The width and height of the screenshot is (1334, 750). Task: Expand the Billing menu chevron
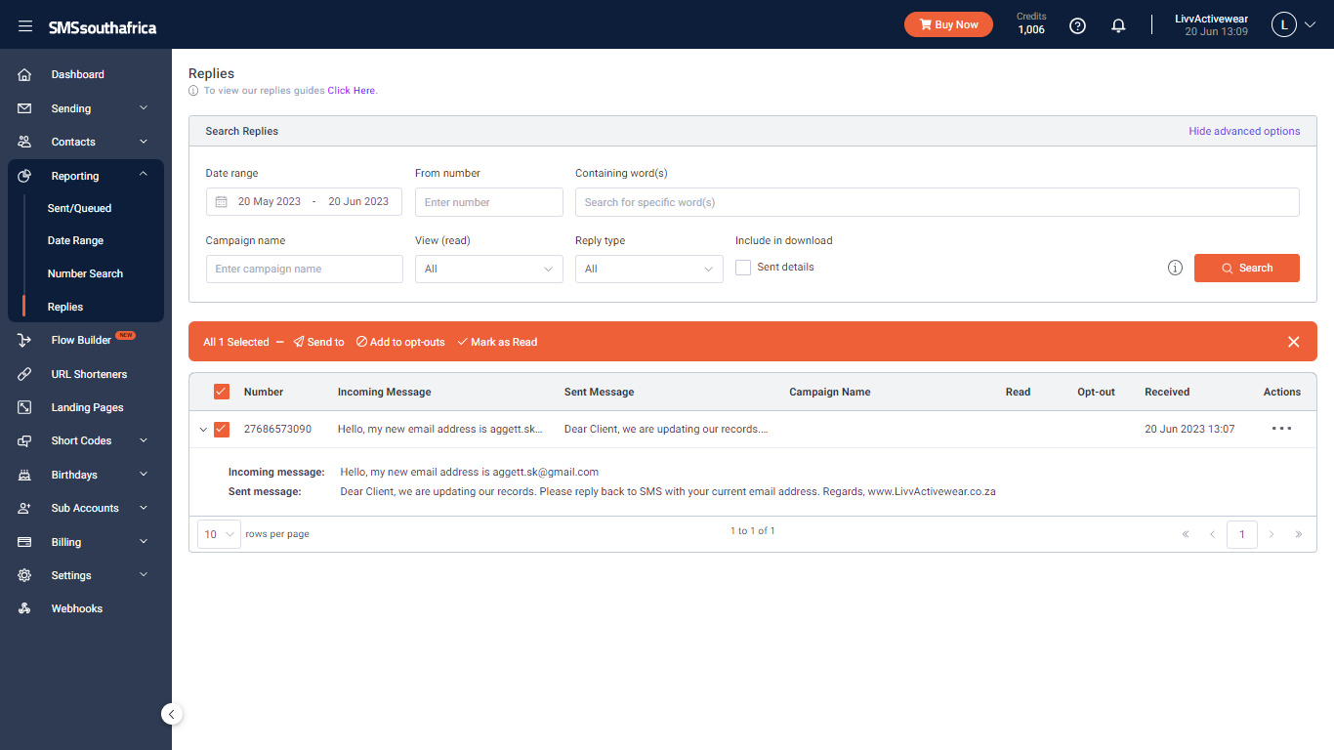pos(144,541)
